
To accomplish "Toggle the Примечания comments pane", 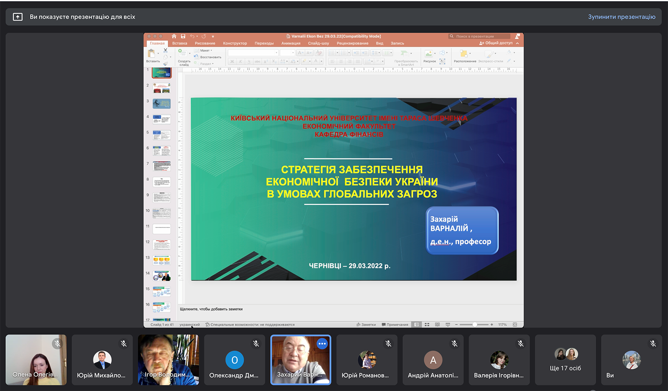I will tap(395, 325).
